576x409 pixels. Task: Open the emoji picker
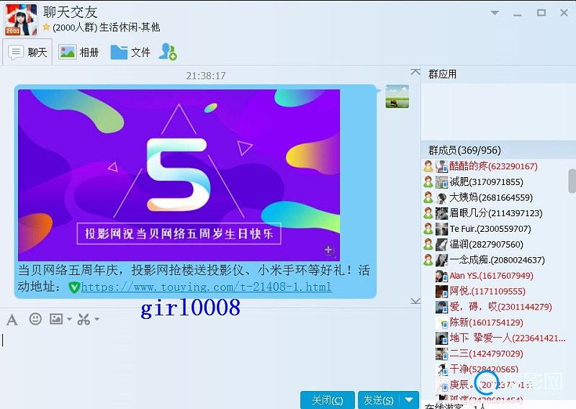[x=35, y=319]
